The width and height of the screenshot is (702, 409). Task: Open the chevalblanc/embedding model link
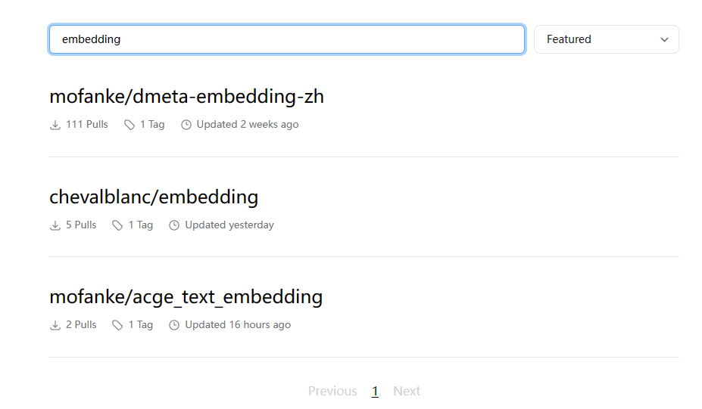(154, 197)
